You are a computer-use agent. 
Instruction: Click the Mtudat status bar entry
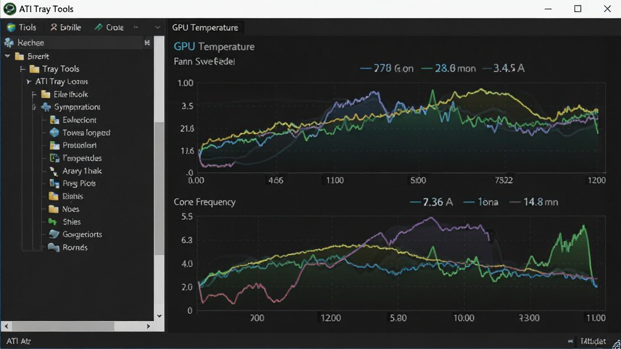[x=593, y=341]
